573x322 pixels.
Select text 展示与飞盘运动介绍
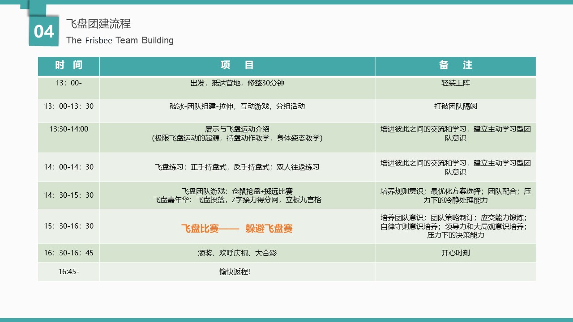click(237, 129)
